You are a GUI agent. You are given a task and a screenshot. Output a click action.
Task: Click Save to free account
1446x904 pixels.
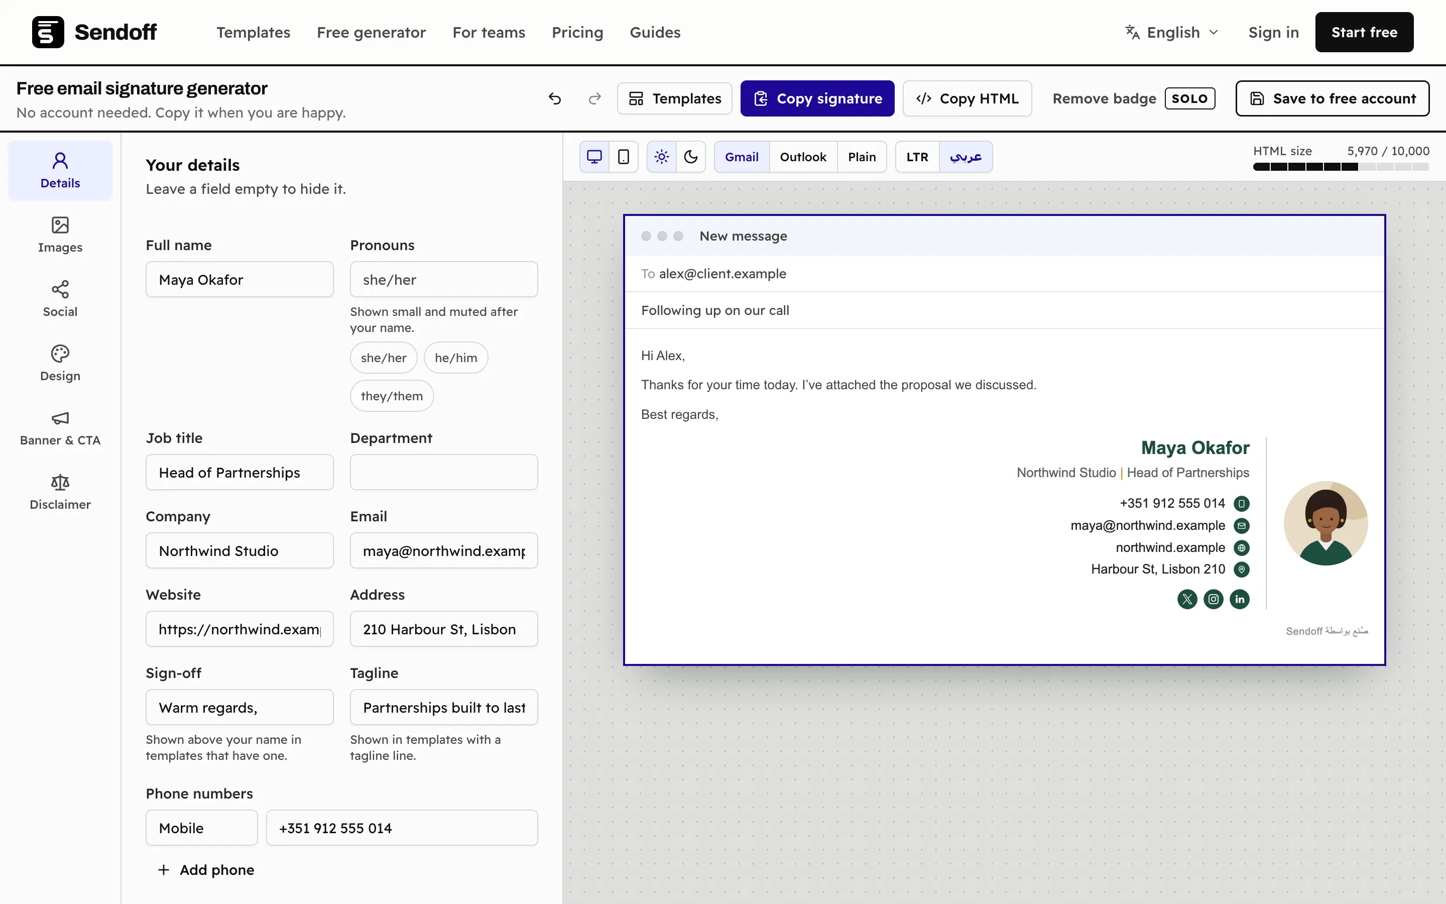click(x=1333, y=98)
